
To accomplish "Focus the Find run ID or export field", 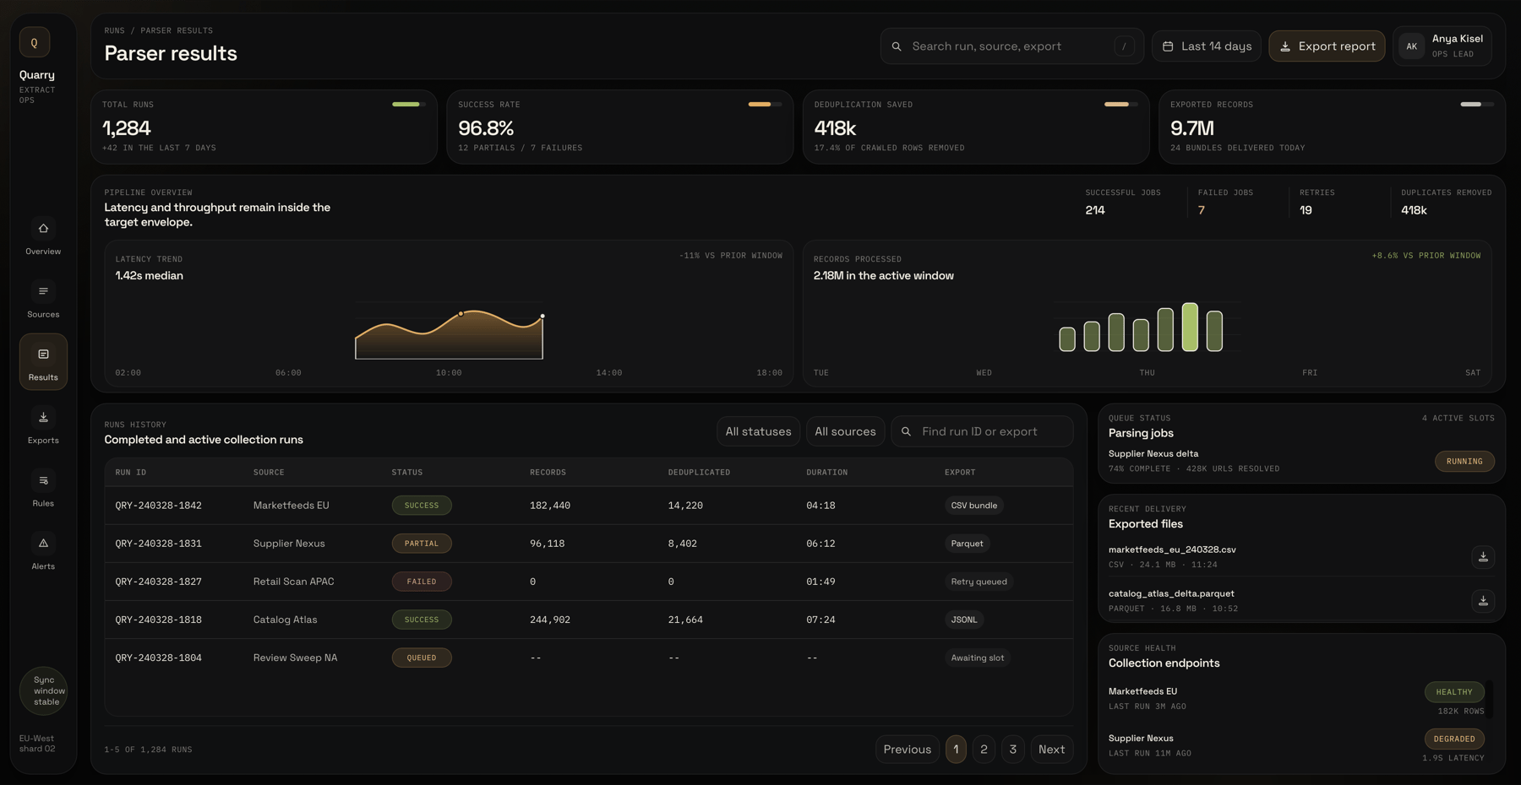I will (983, 431).
